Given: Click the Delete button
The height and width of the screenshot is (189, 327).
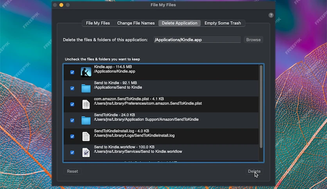Looking at the screenshot, I should (x=254, y=171).
